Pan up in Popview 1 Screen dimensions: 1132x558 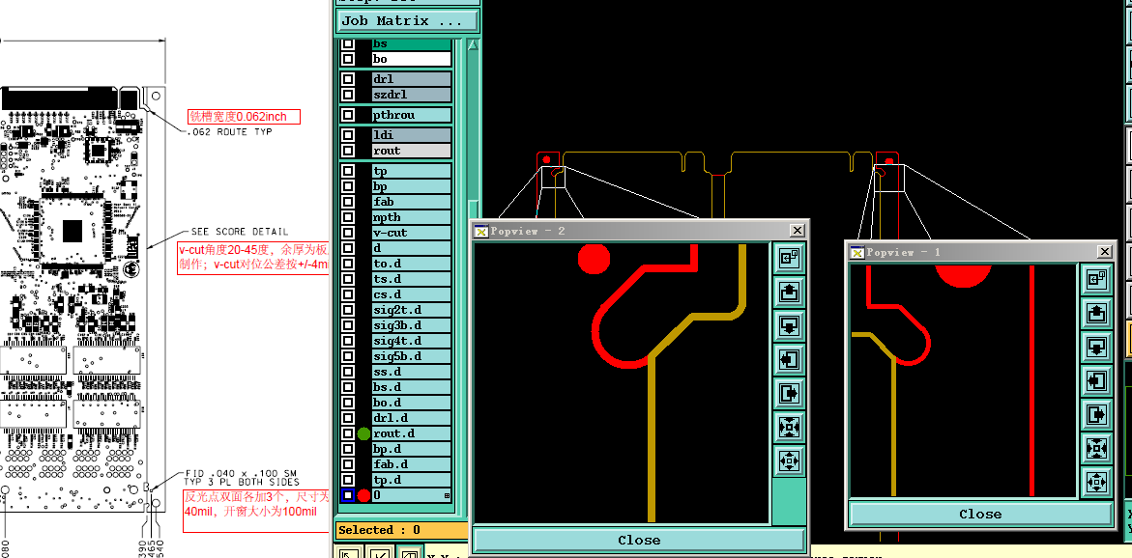tap(1096, 313)
